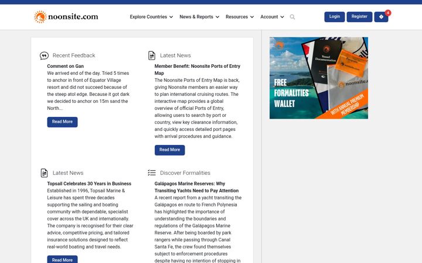Click the noonsite.com site name text
422x263 pixels.
pyautogui.click(x=73, y=16)
